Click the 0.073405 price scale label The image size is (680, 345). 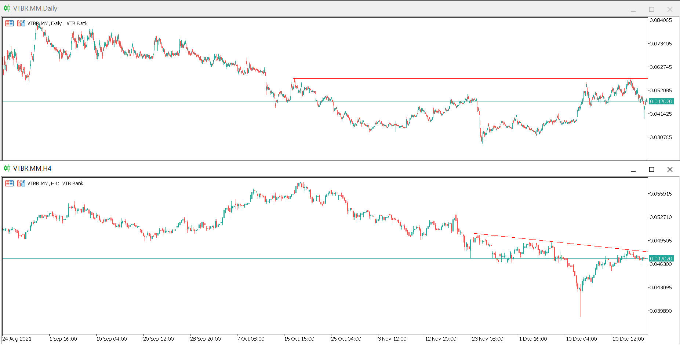(x=661, y=44)
